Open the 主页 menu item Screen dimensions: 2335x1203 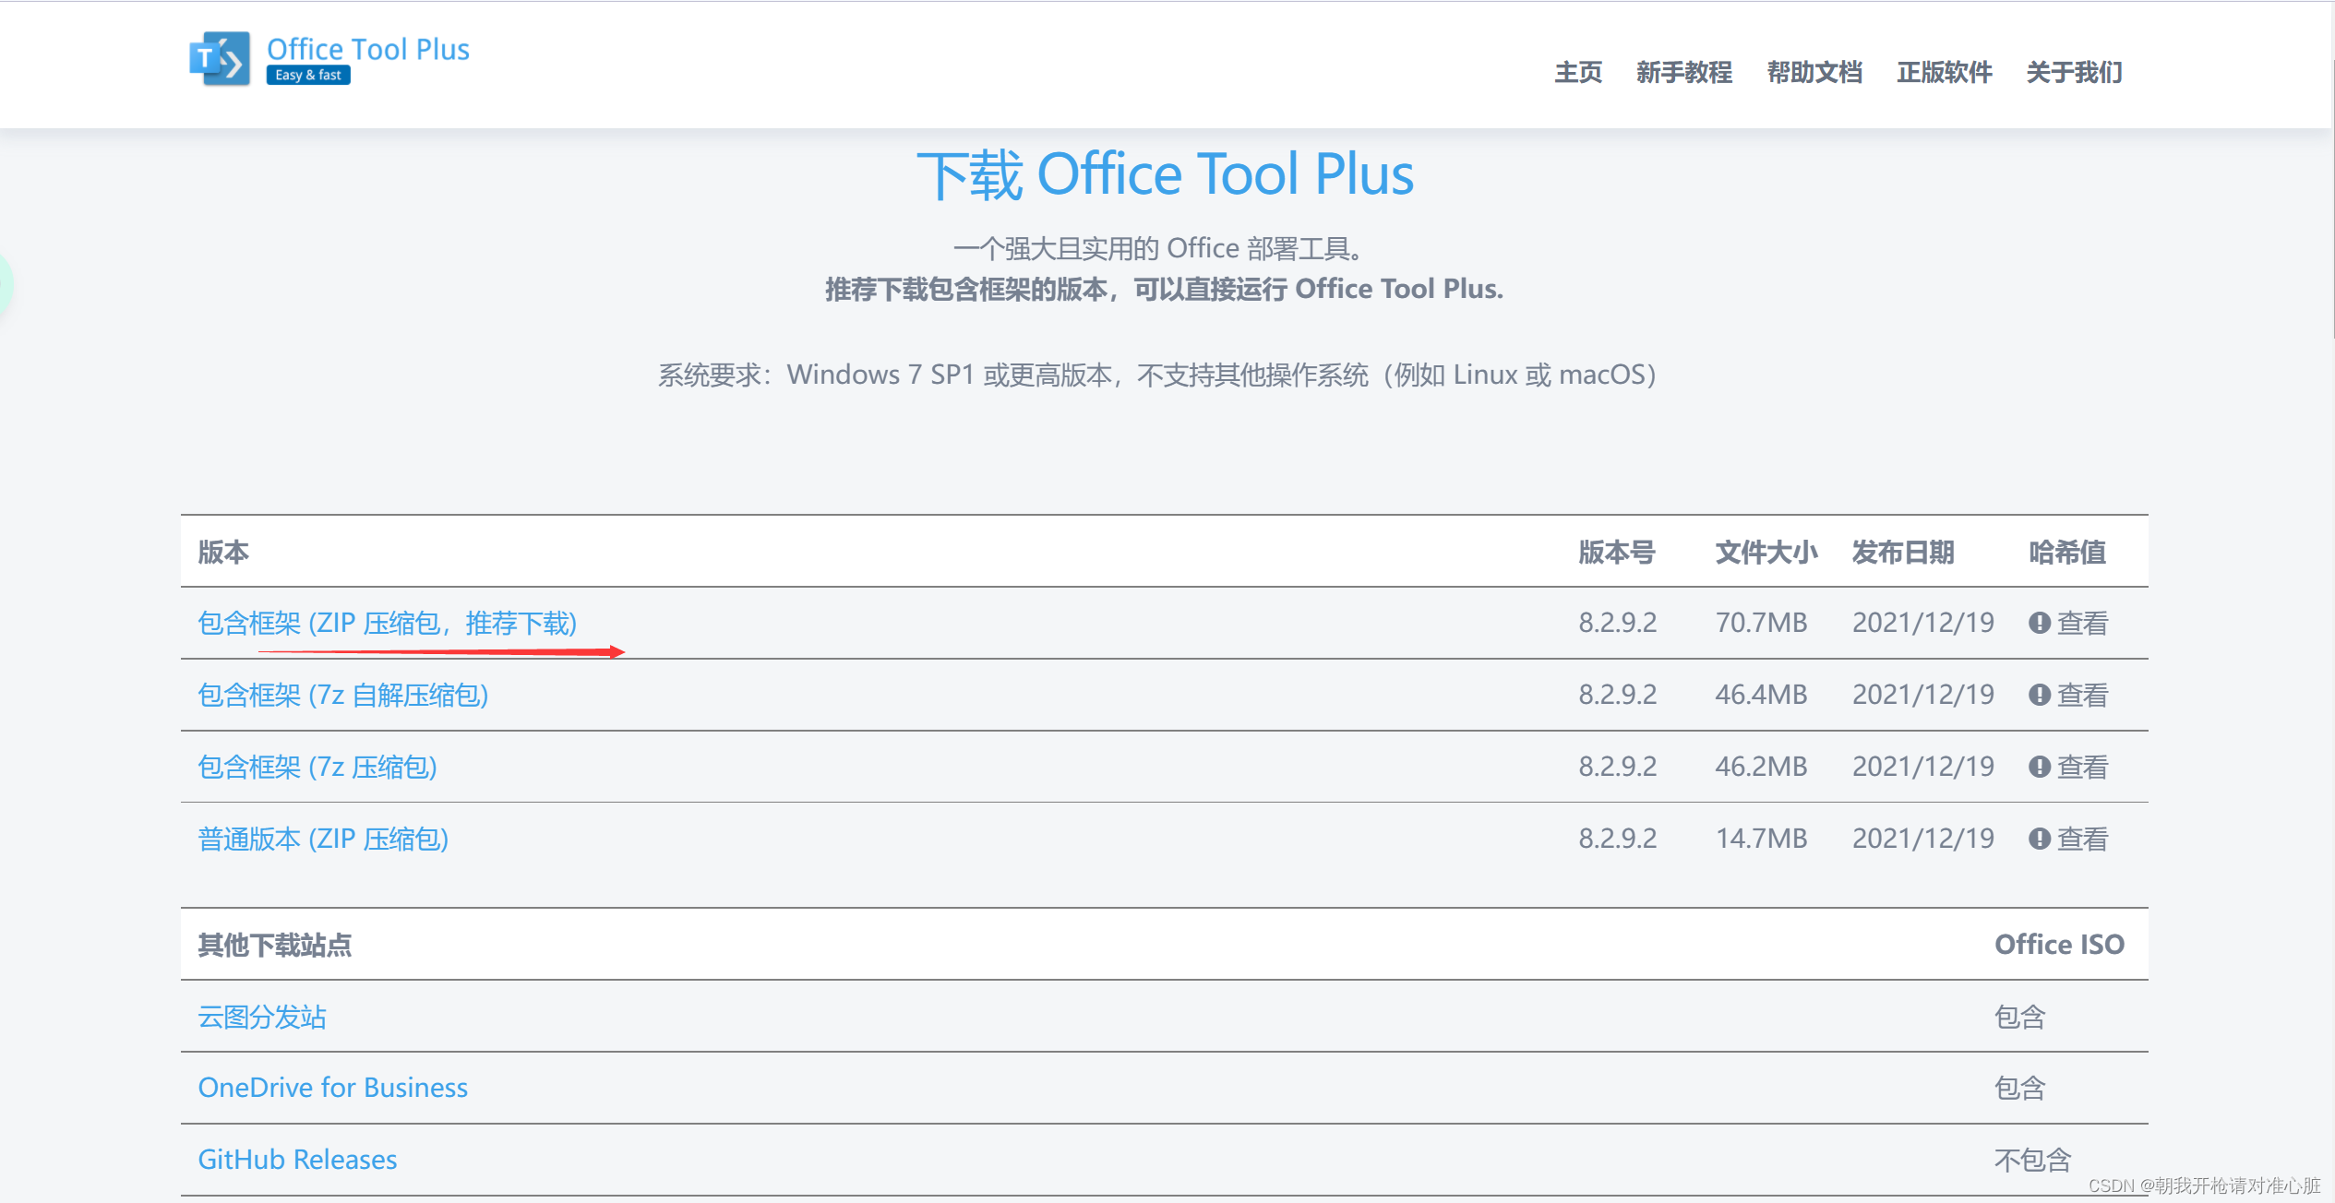click(x=1577, y=72)
